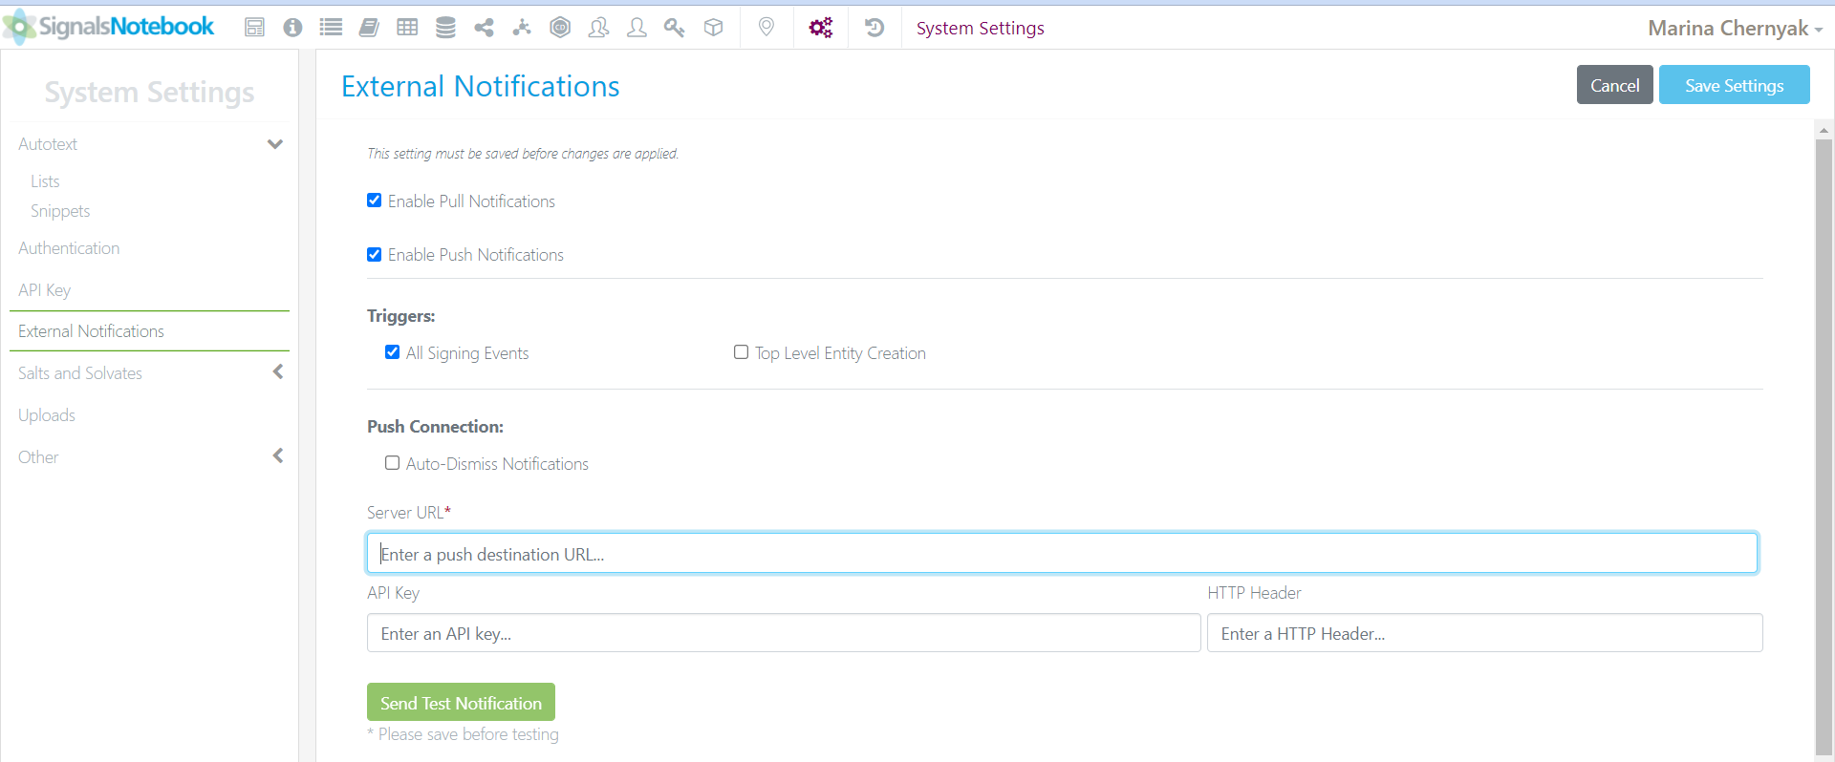1835x762 pixels.
Task: Open the Marina Chernyak user dropdown
Action: [x=1735, y=28]
